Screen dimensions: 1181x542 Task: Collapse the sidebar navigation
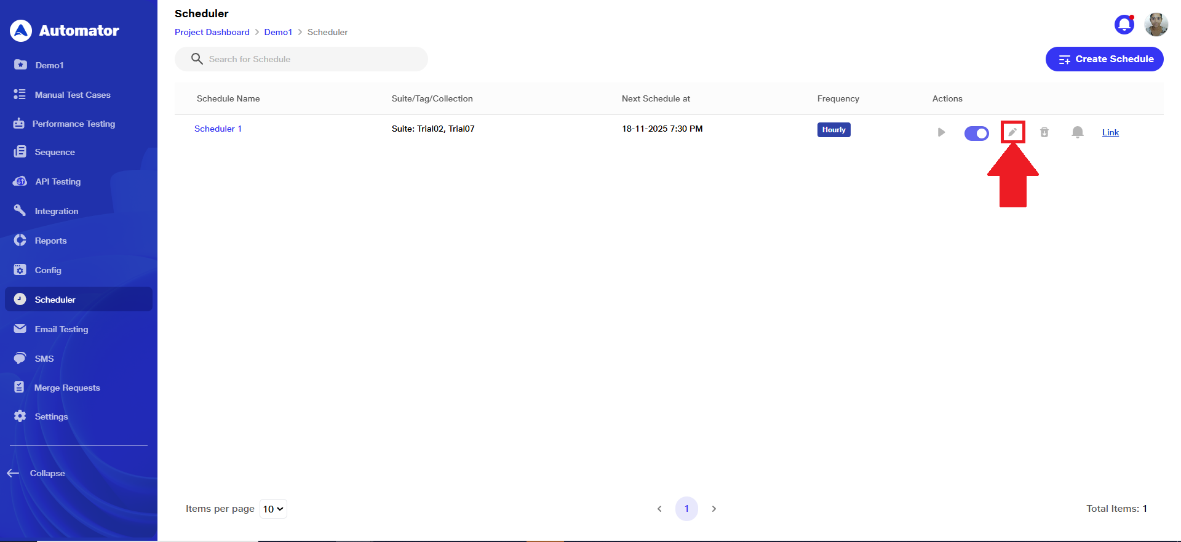pos(37,473)
